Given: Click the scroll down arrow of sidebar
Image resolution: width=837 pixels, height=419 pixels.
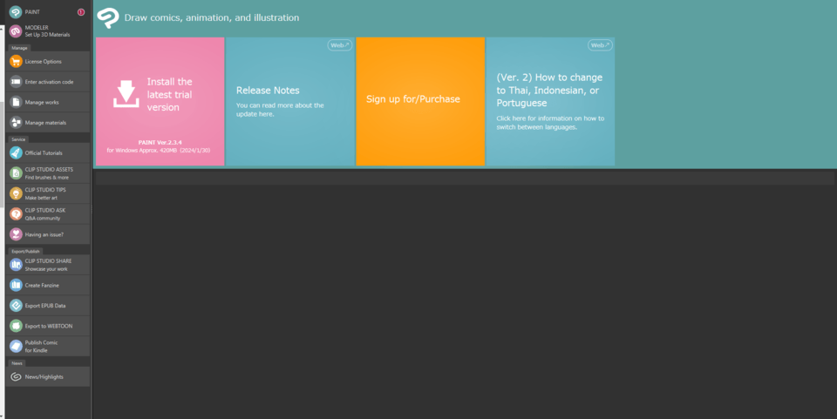Looking at the screenshot, I should click(2, 416).
